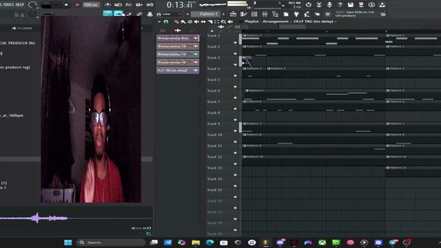Open the Pattern 1 selector

point(206,14)
